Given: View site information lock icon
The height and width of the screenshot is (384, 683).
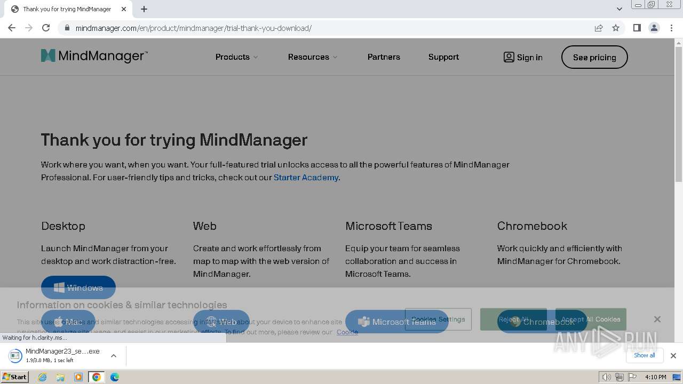Looking at the screenshot, I should click(x=67, y=28).
